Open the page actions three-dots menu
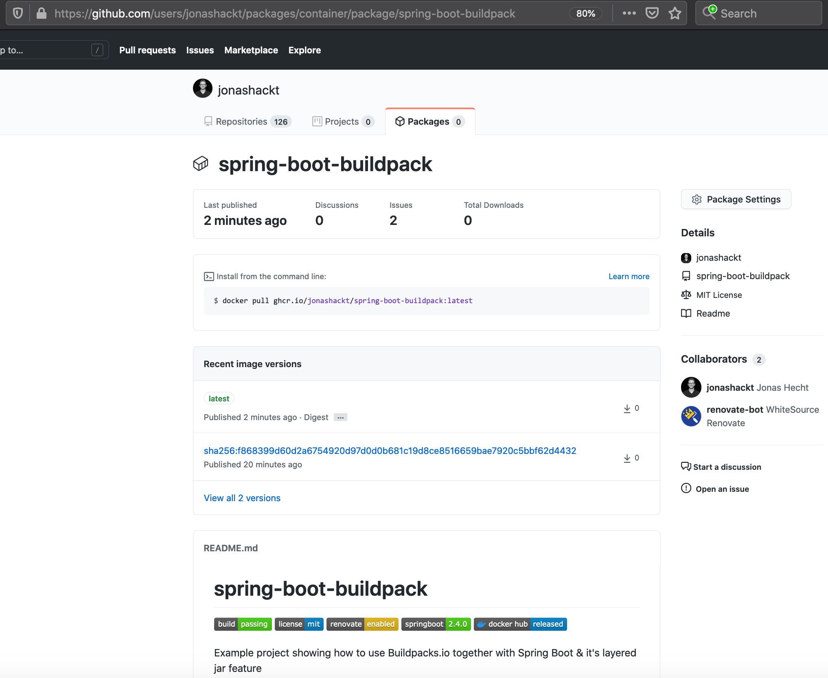 629,13
